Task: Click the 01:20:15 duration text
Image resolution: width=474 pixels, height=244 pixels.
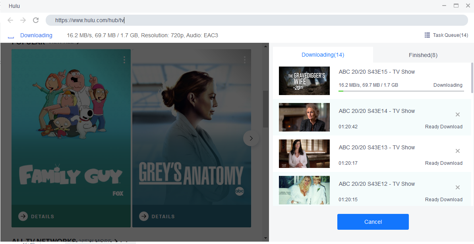Action: click(348, 199)
